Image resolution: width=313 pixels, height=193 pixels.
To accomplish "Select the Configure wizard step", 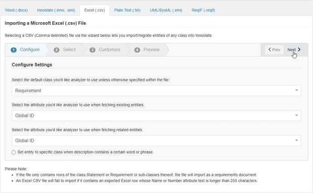I will [25, 49].
